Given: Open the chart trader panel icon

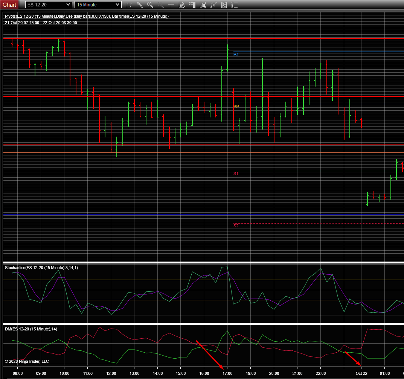Looking at the screenshot, I should 192,5.
